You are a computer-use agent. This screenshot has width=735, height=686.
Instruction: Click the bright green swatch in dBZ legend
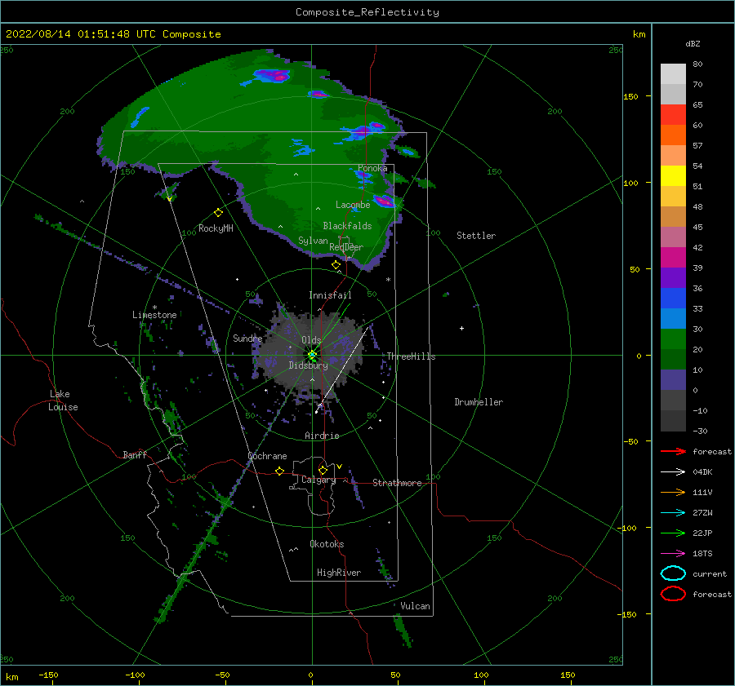(x=673, y=339)
